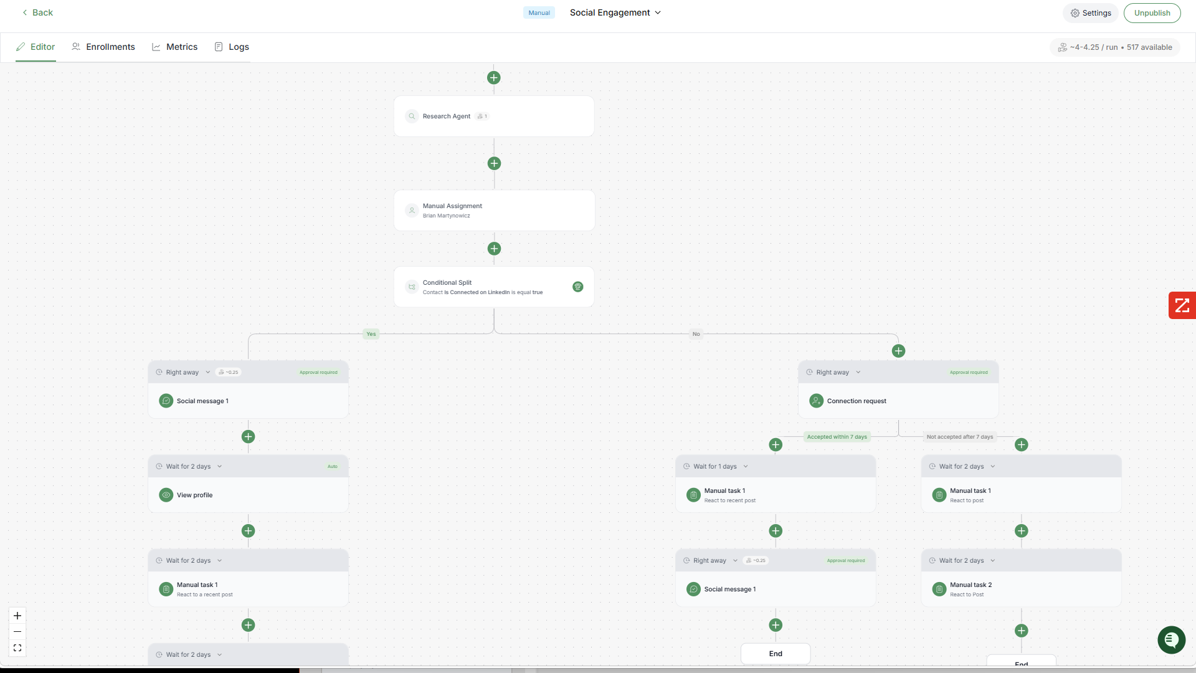
Task: Click the No branch label
Action: click(x=696, y=334)
